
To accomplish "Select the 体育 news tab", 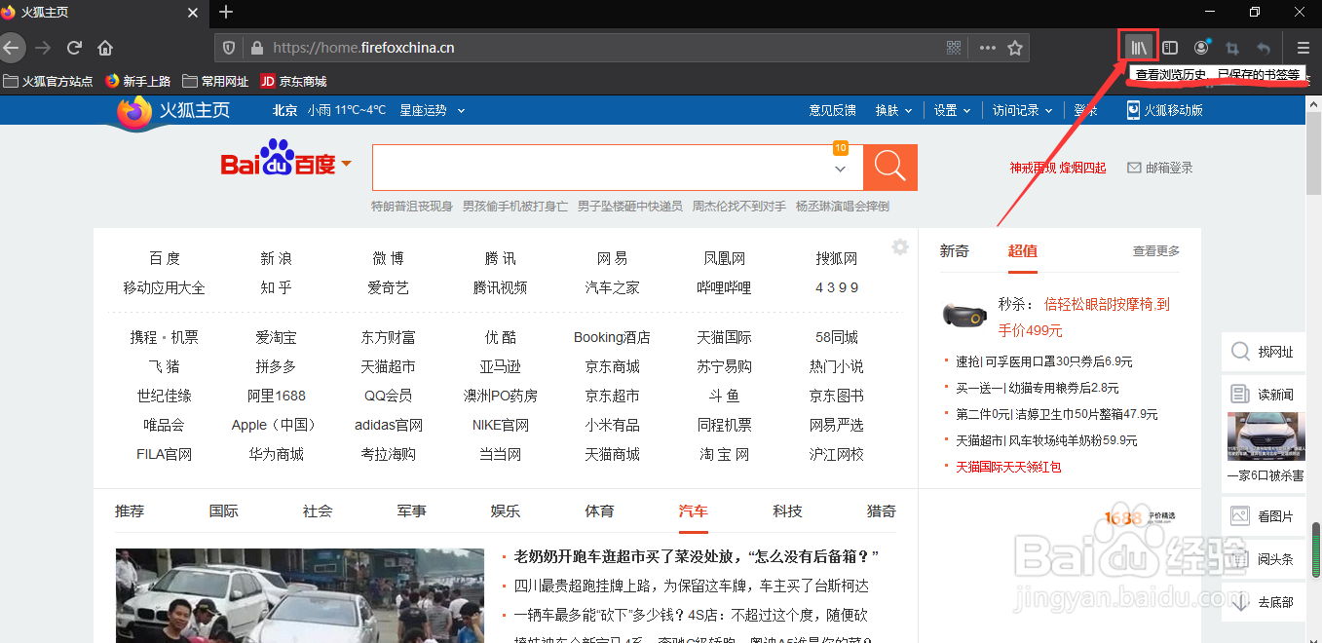I will click(599, 511).
